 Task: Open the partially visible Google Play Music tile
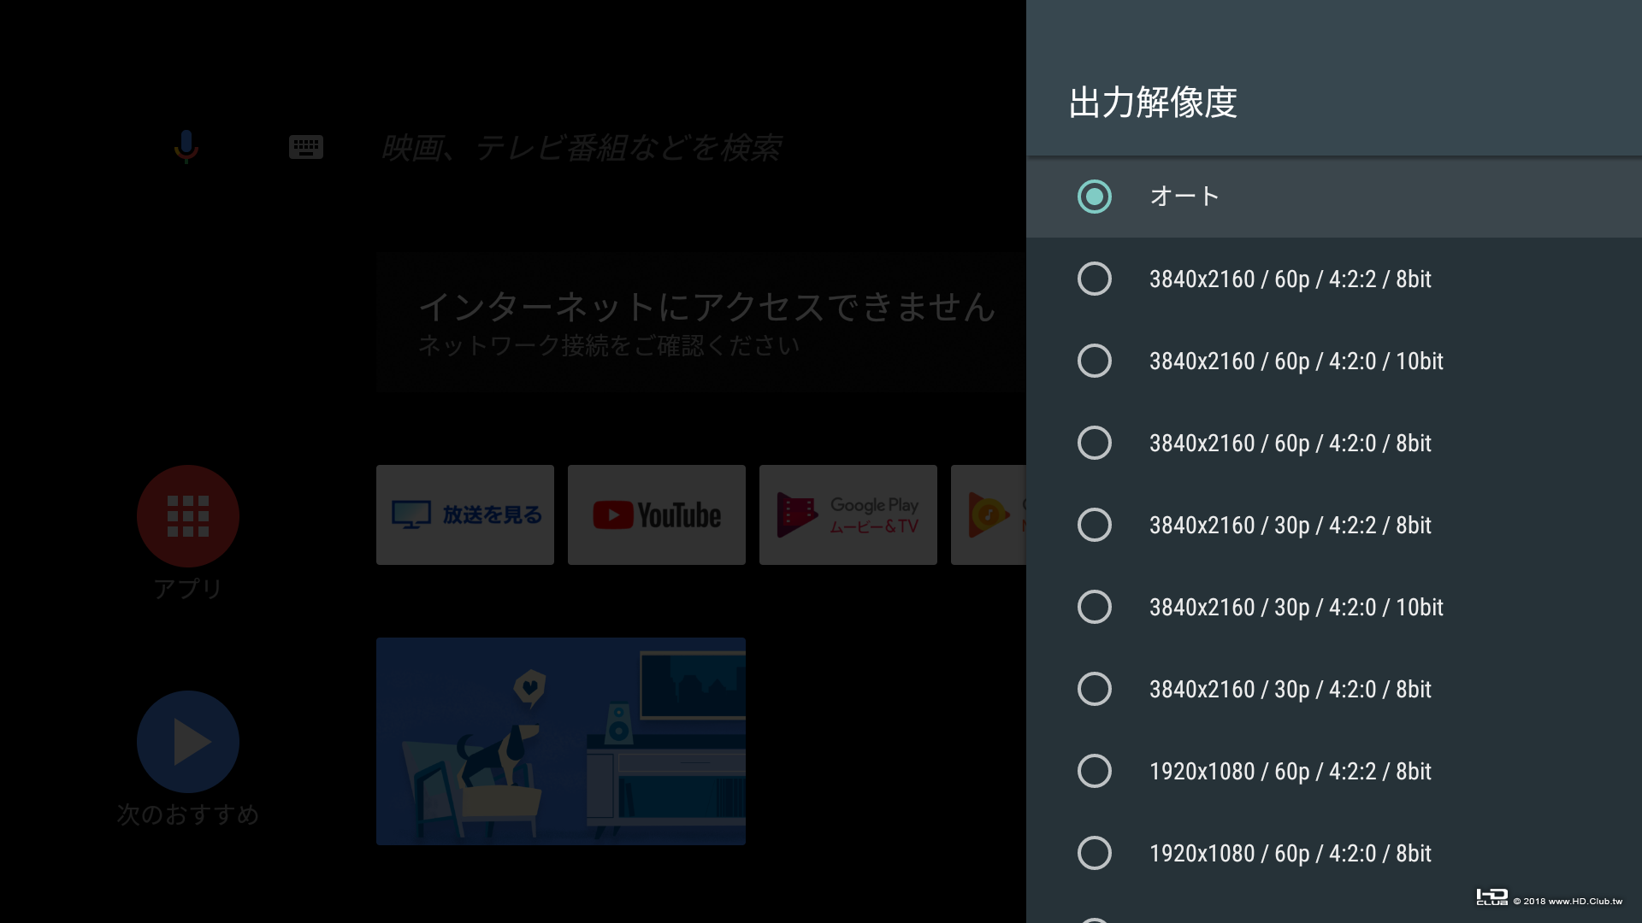coord(989,514)
